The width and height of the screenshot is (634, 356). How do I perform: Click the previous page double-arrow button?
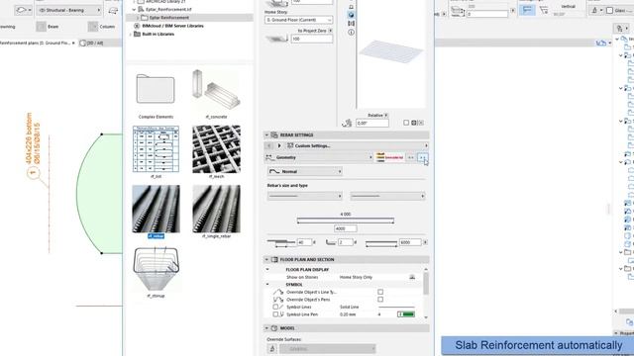(411, 157)
